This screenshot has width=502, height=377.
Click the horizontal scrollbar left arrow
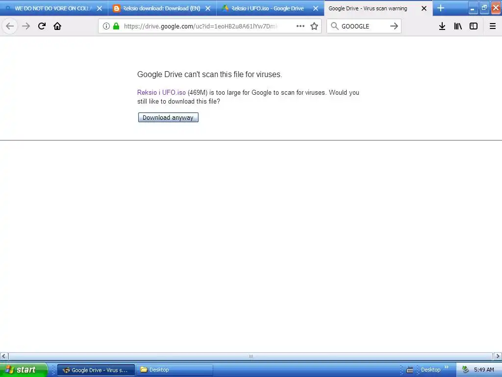[4, 356]
